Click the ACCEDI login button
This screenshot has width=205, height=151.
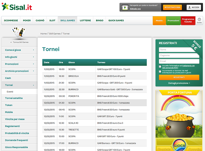coord(194,7)
